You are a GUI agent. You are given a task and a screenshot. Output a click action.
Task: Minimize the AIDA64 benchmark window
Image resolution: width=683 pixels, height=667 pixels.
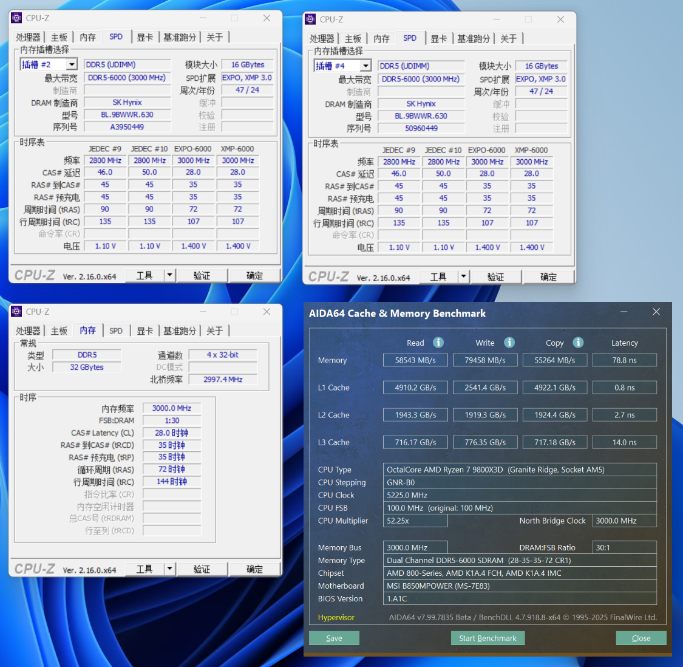click(x=624, y=312)
